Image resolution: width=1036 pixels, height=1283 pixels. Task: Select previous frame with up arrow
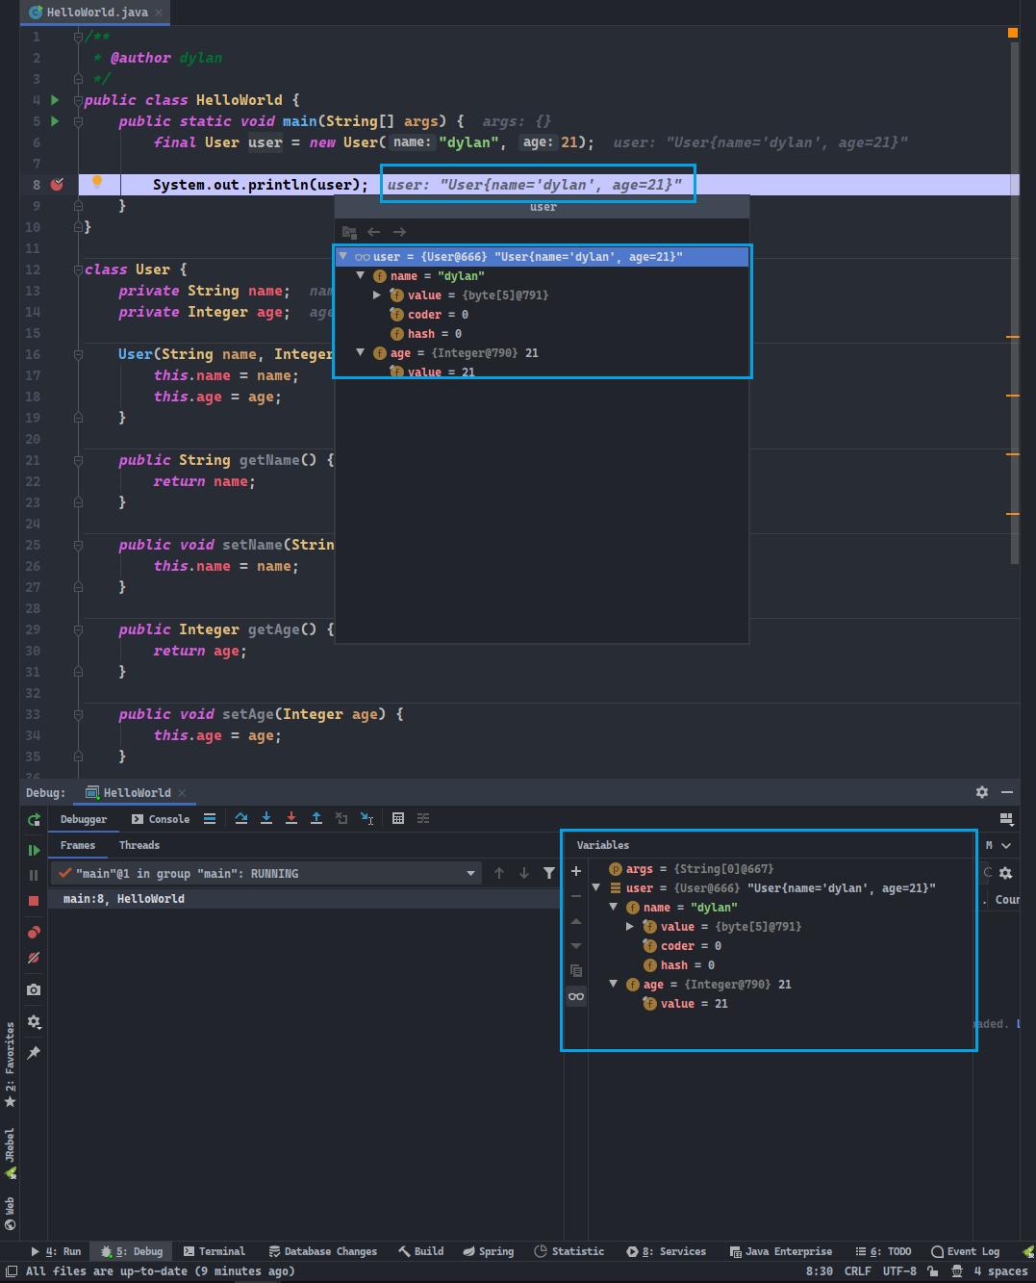499,873
